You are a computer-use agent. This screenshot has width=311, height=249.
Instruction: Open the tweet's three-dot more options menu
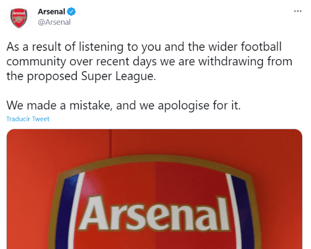(297, 10)
